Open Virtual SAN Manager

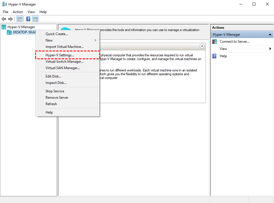[x=67, y=68]
